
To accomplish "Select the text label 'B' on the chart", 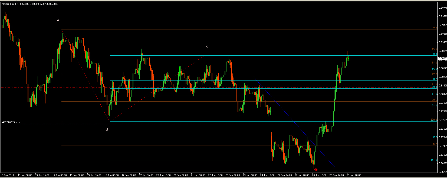I will tap(107, 129).
